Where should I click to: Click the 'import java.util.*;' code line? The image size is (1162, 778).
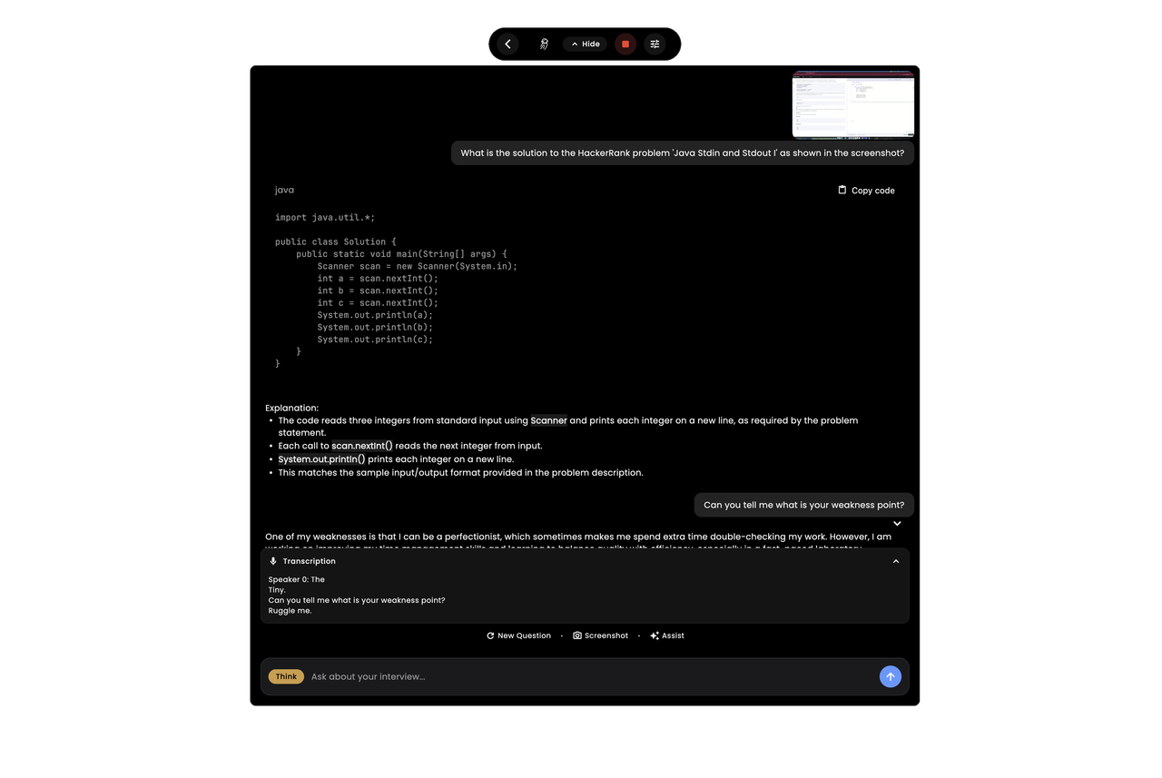(x=325, y=218)
